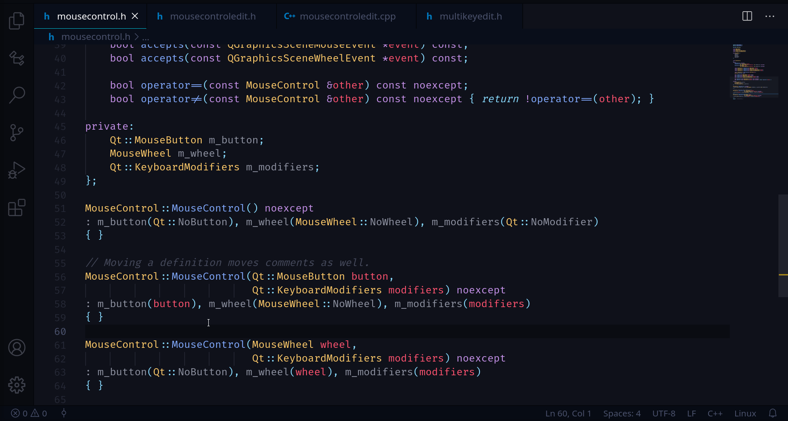Click the comment 'Moving a definition moves comments'
The height and width of the screenshot is (421, 788).
pos(209,263)
